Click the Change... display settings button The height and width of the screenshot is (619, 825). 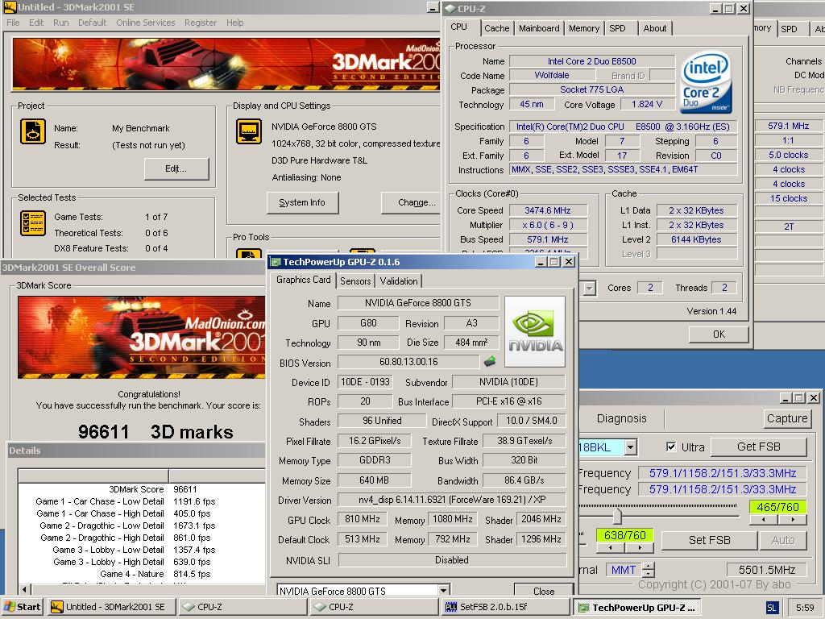pyautogui.click(x=412, y=202)
